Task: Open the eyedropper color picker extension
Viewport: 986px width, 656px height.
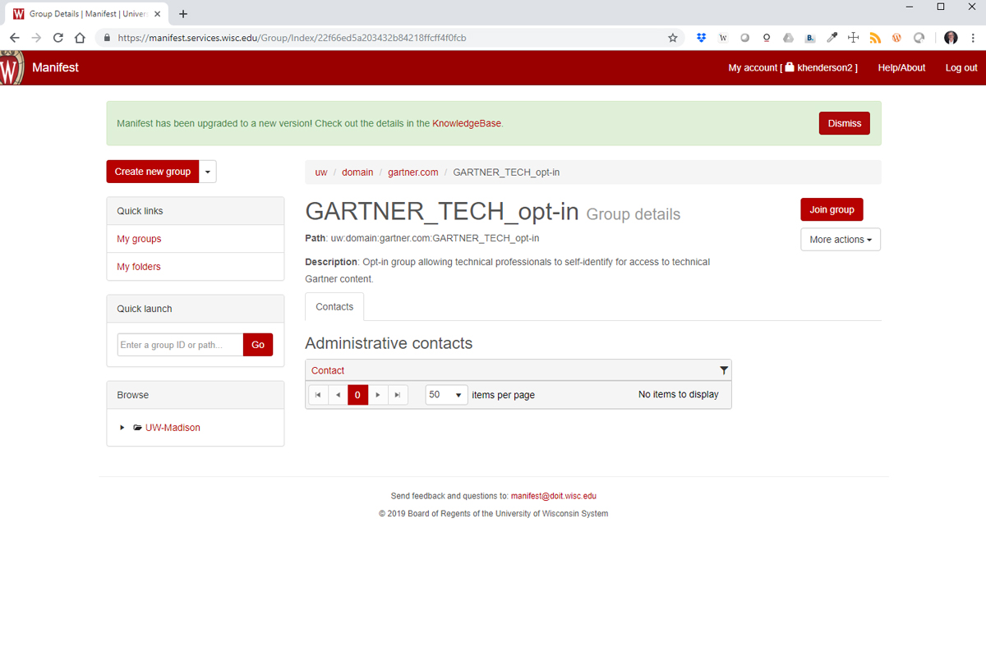Action: pos(832,37)
